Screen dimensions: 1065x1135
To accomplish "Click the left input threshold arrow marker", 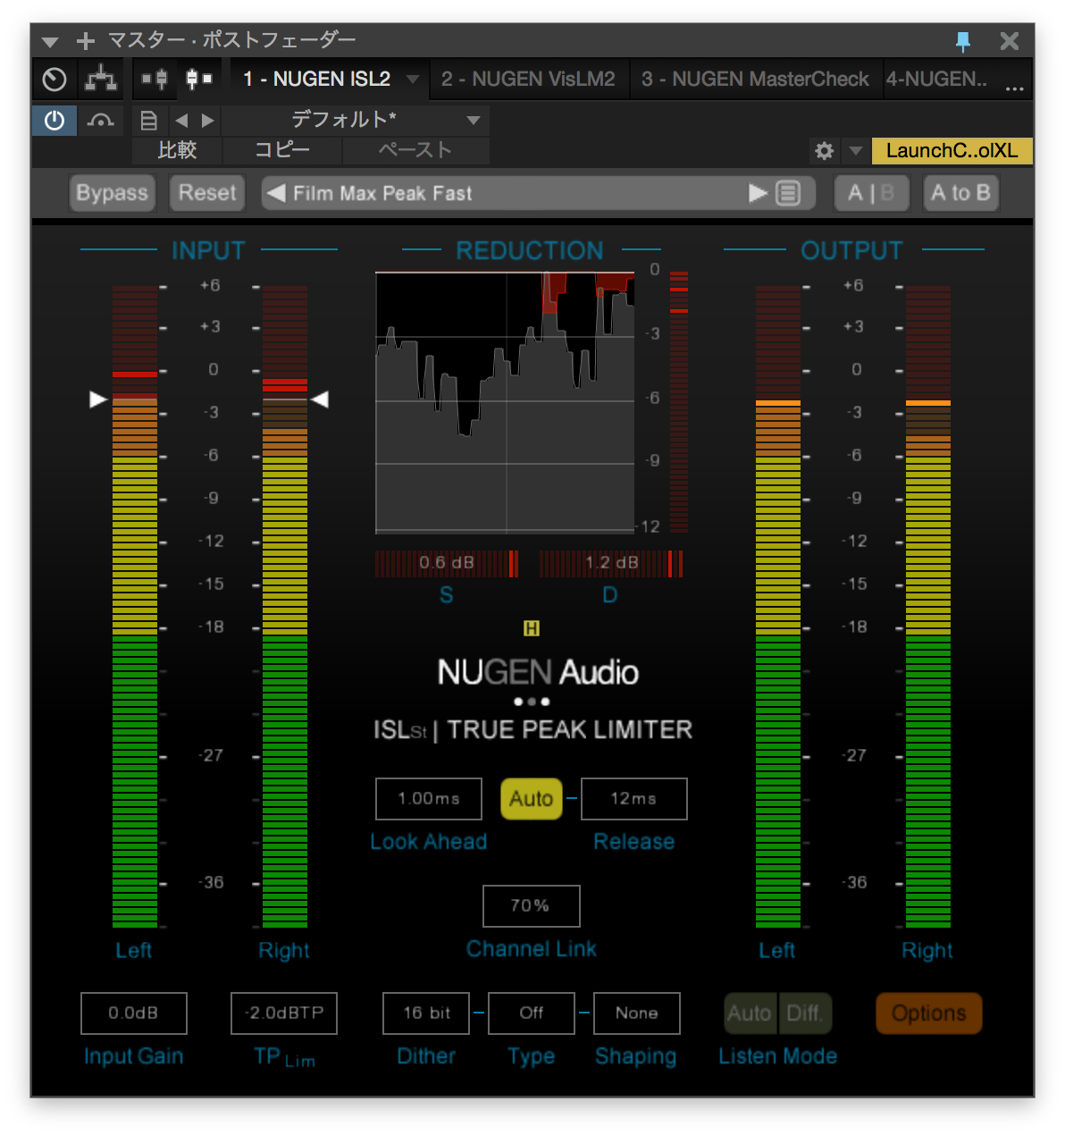I will click(98, 399).
